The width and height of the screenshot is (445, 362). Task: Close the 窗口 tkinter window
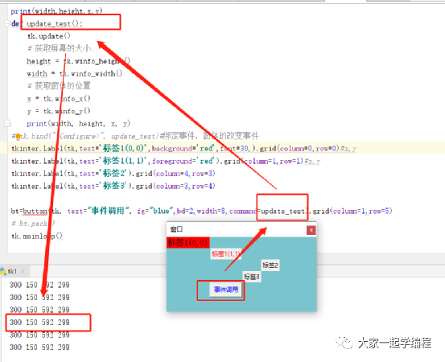point(311,230)
